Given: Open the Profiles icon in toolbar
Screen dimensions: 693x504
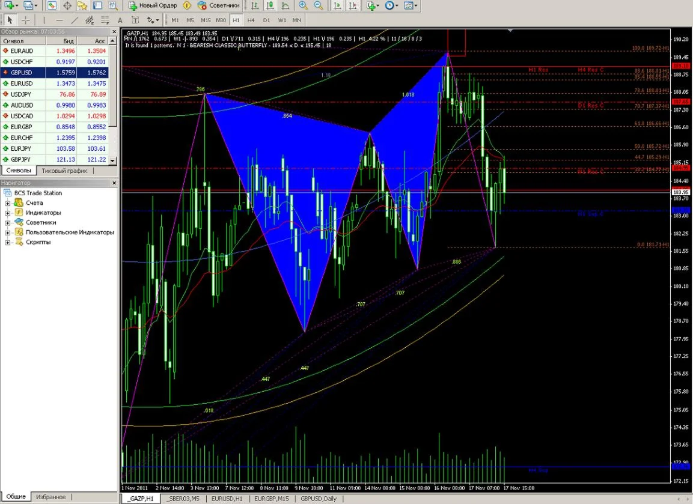Looking at the screenshot, I should point(28,5).
